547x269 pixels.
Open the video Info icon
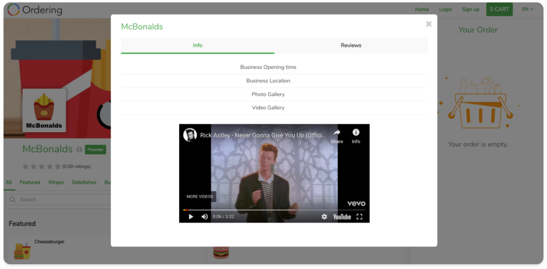tap(356, 136)
